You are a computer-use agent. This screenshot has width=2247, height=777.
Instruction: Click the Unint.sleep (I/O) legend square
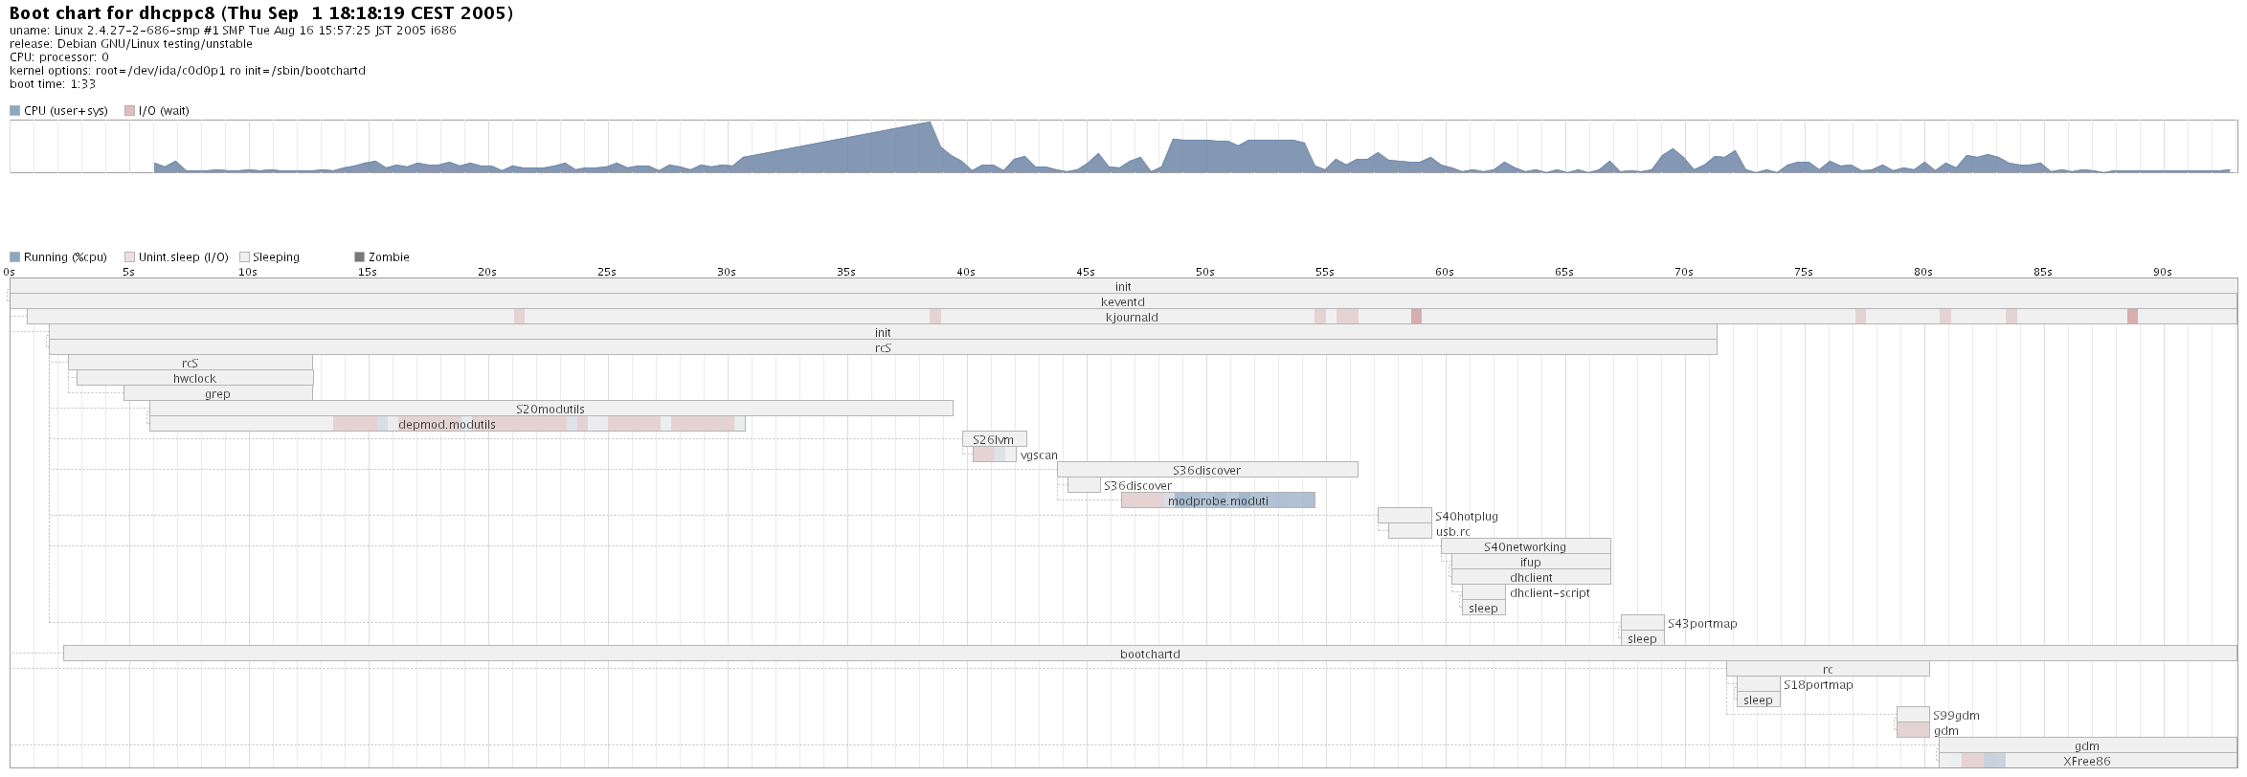click(129, 257)
